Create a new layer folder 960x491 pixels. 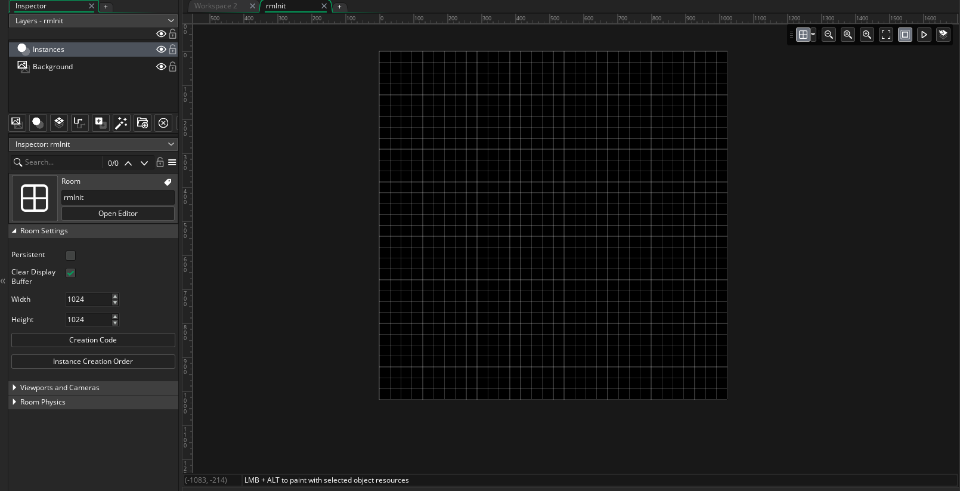click(142, 123)
